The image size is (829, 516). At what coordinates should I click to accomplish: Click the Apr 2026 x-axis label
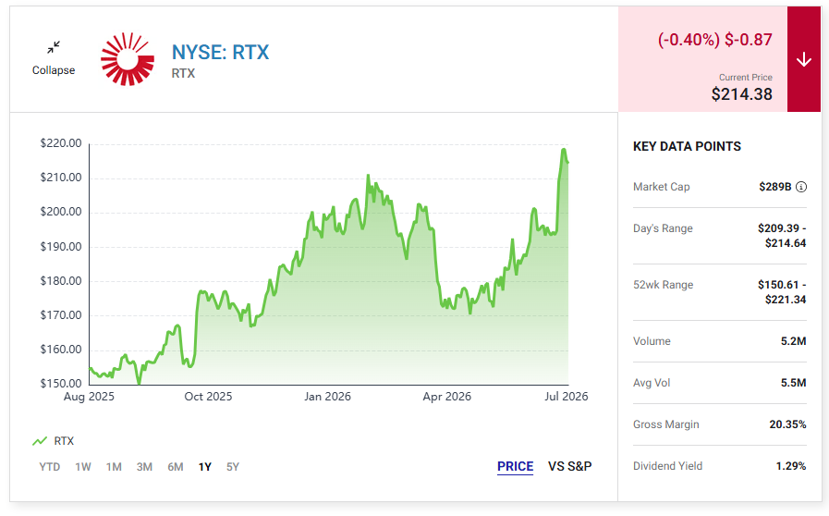click(446, 397)
